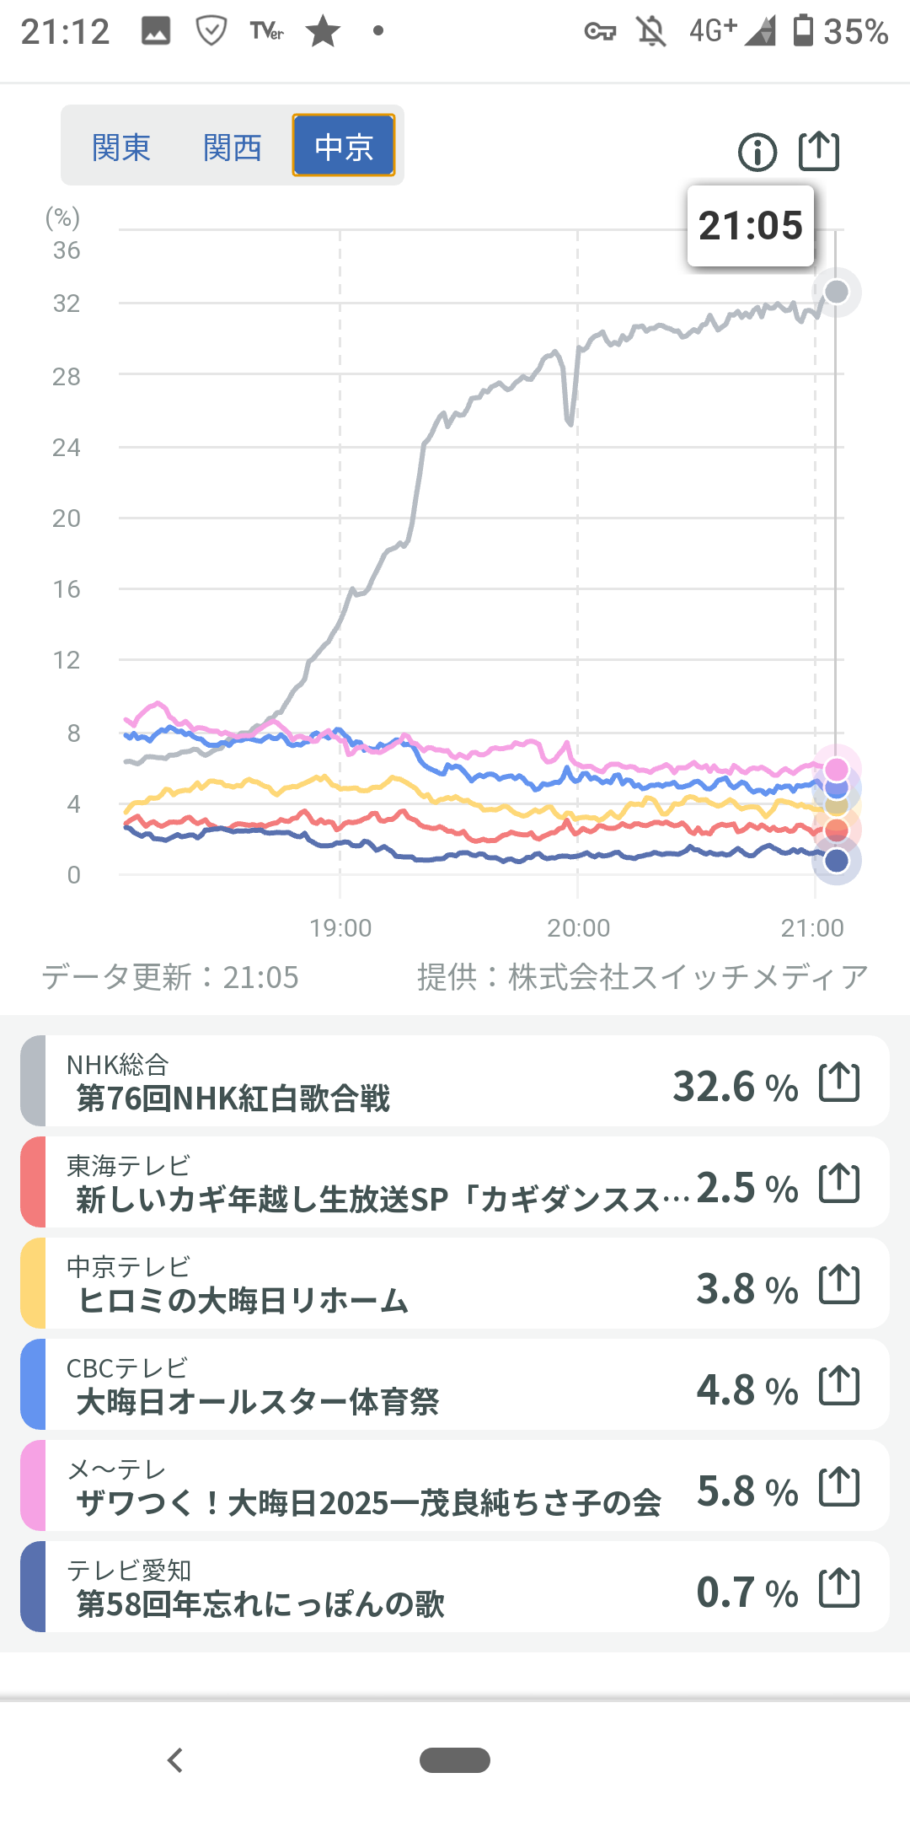Share the メ〜テレ ザワつく rating
910x1821 pixels.
click(x=839, y=1487)
